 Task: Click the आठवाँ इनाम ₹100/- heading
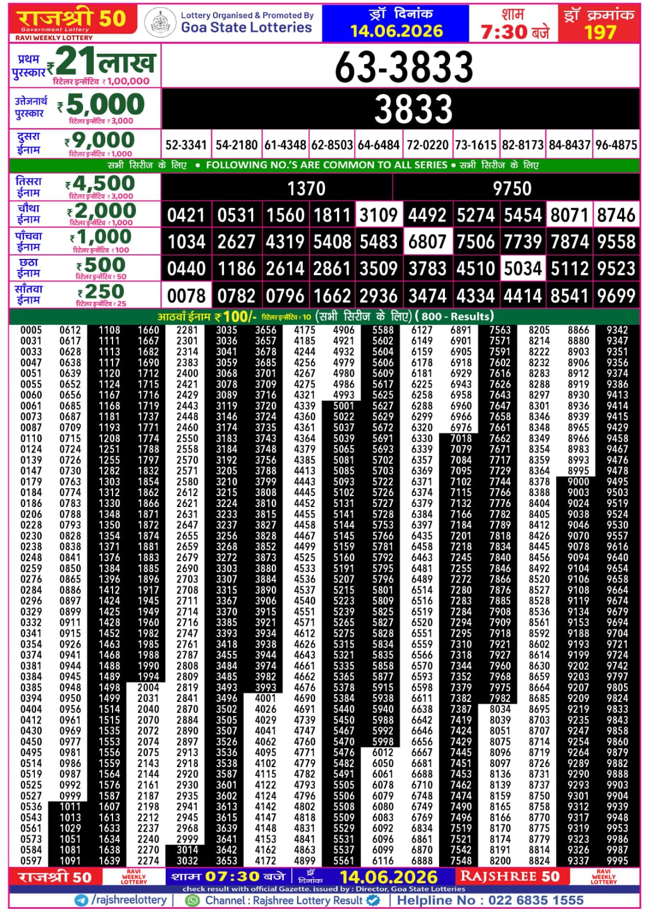(x=207, y=316)
